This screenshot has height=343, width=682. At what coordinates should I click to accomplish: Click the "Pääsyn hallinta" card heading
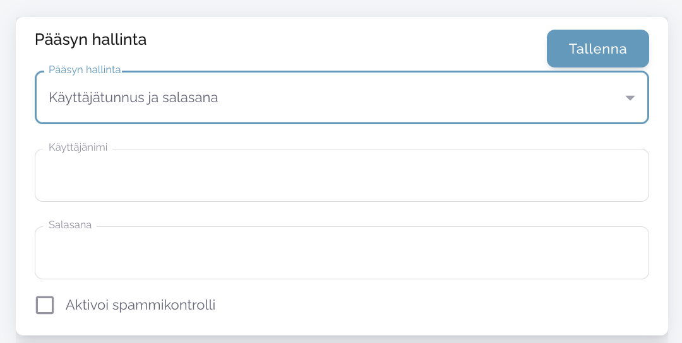pyautogui.click(x=91, y=40)
